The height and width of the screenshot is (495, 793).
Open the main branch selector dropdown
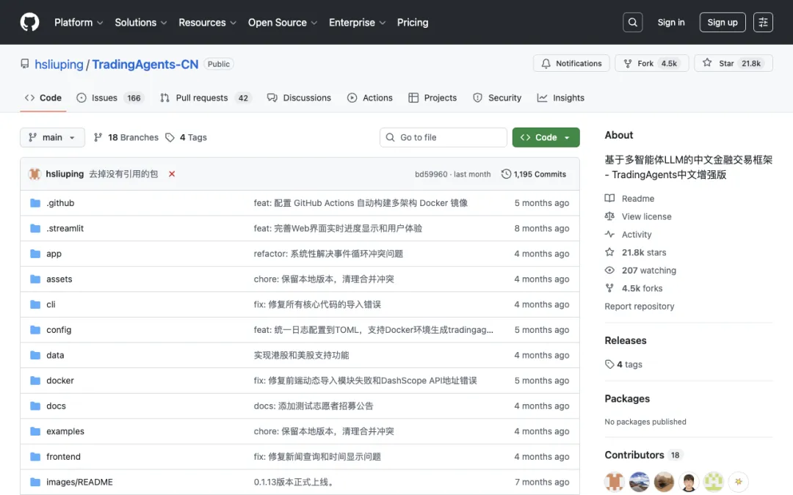[x=52, y=137]
